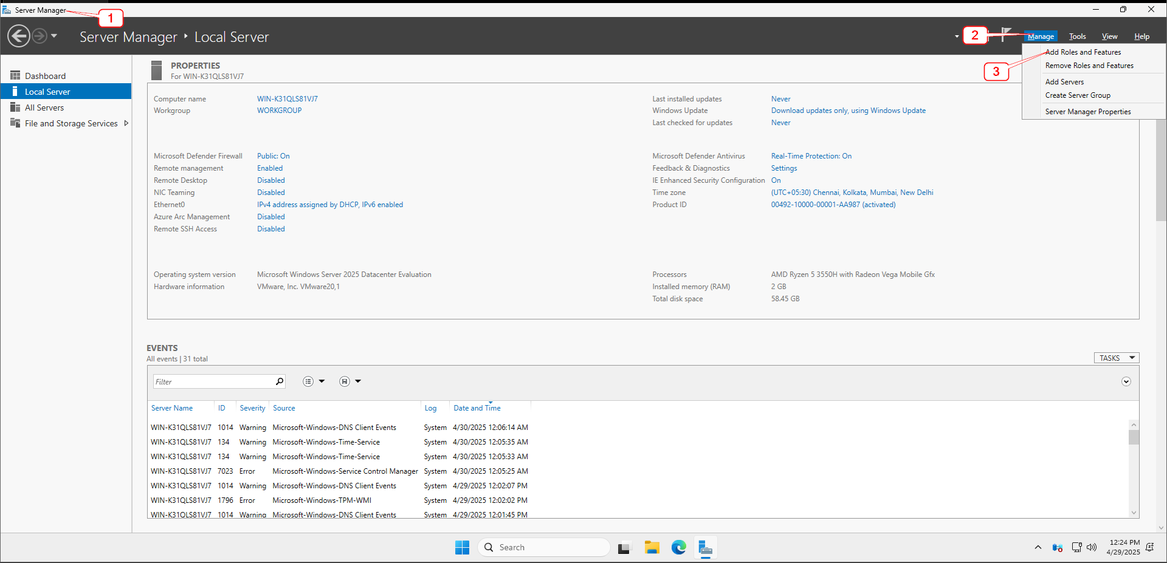Viewport: 1167px width, 563px height.
Task: Open Task View from the taskbar
Action: point(625,547)
